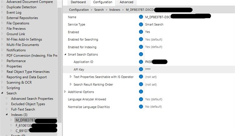Select Duplicate Detection in sidebar
Image resolution: width=235 pixels, height=136 pixels.
pyautogui.click(x=21, y=7)
